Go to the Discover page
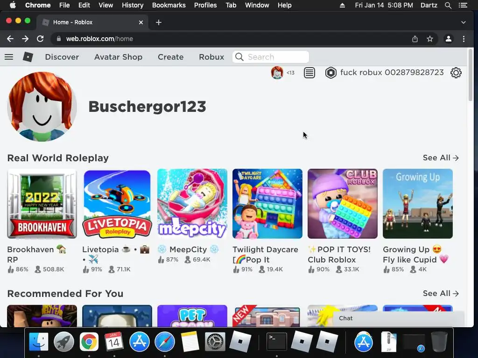Image resolution: width=478 pixels, height=358 pixels. click(x=62, y=57)
